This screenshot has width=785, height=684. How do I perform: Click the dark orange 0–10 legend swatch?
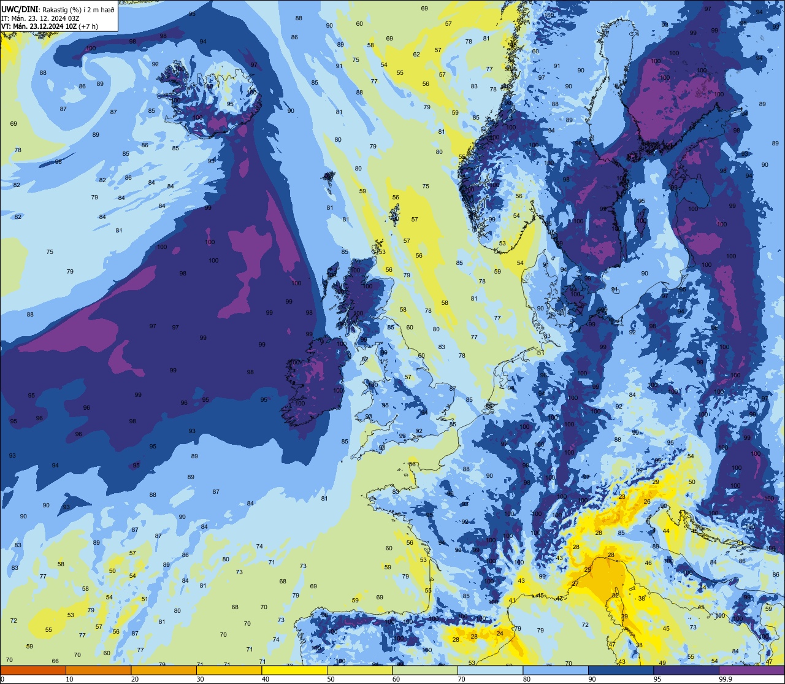33,671
